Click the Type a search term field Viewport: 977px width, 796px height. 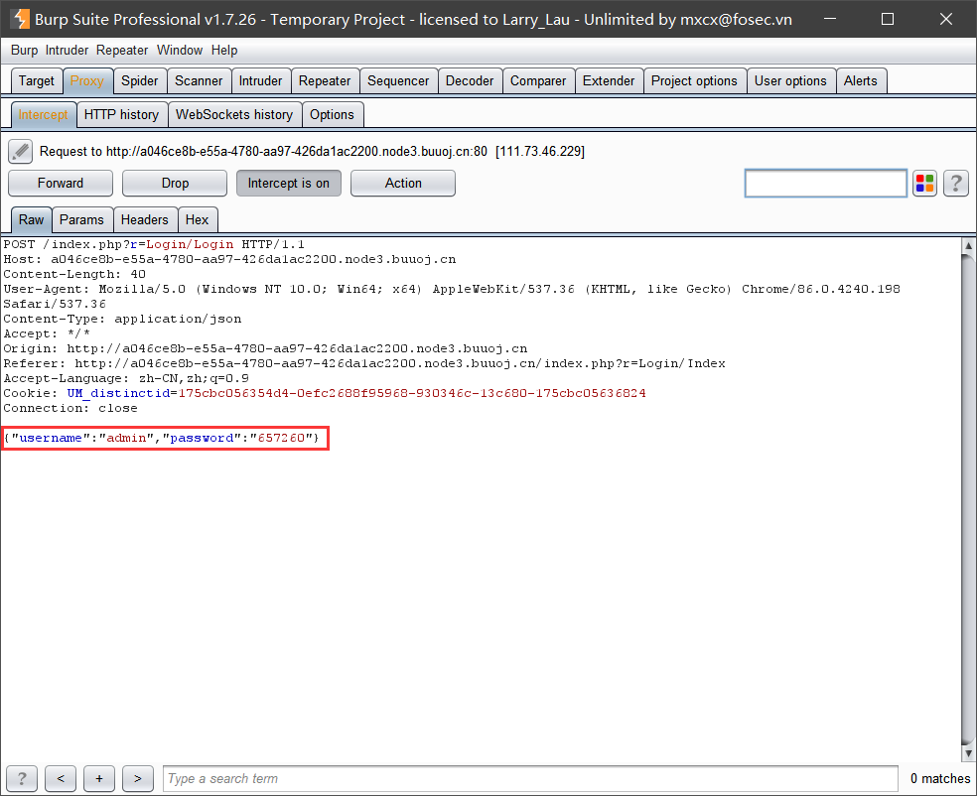click(x=530, y=778)
